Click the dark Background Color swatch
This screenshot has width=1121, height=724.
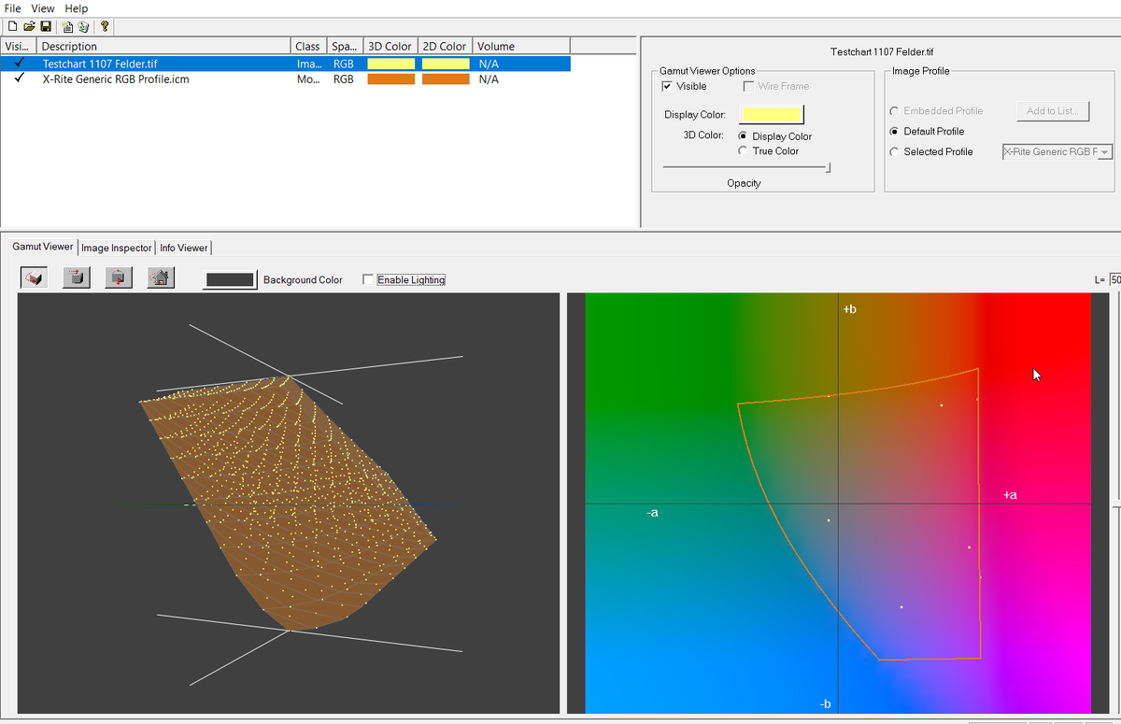click(230, 279)
